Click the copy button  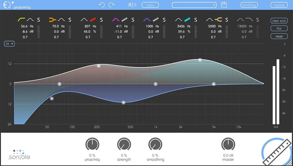150,5
